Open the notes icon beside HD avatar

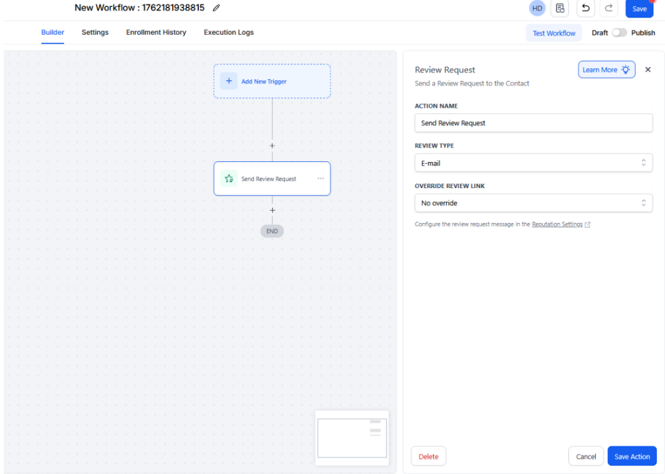pyautogui.click(x=560, y=8)
